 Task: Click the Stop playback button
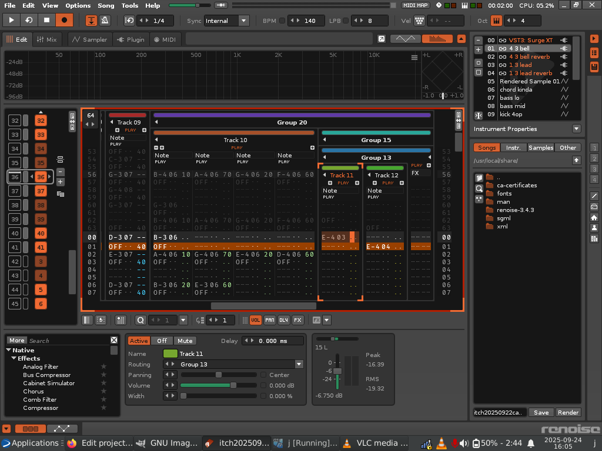[46, 20]
